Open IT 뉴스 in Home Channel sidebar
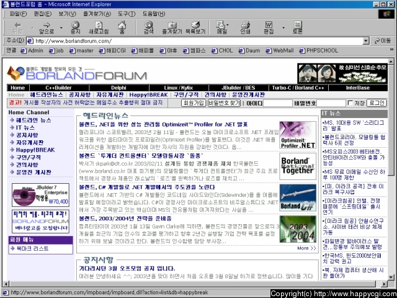 coord(25,127)
